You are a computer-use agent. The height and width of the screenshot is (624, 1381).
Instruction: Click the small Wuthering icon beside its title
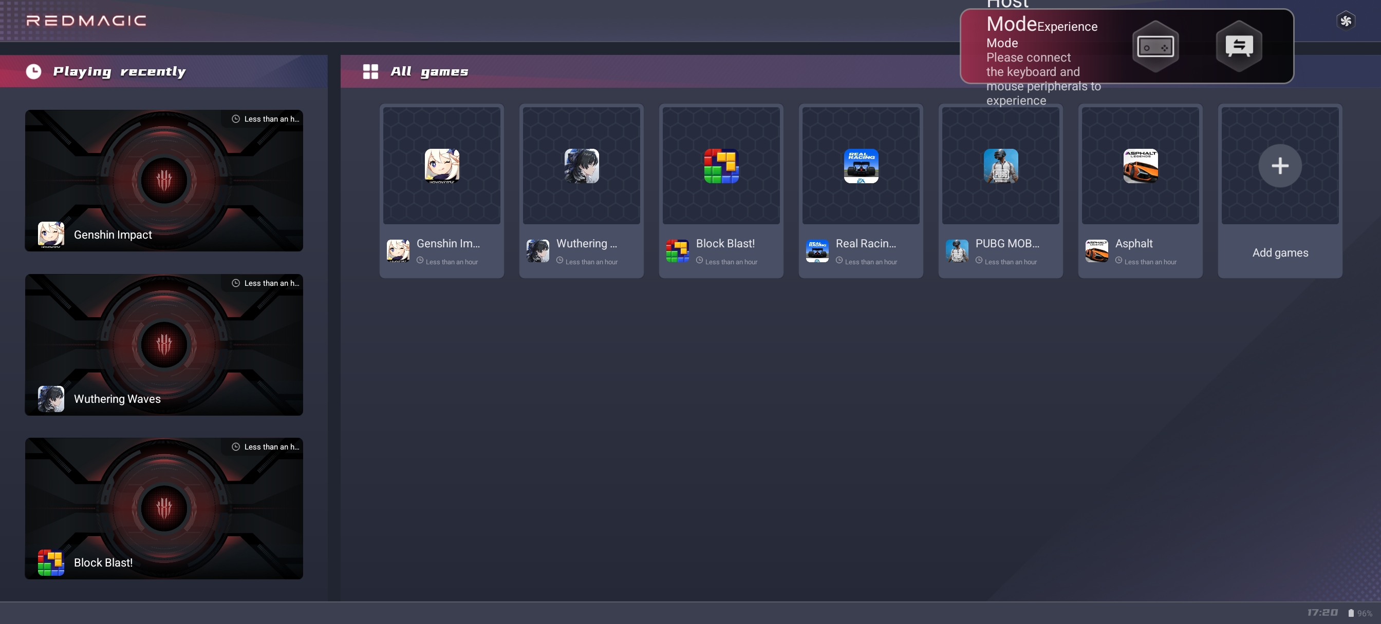pos(538,250)
